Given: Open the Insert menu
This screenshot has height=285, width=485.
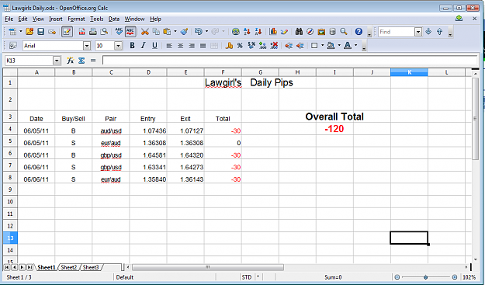Looking at the screenshot, I should tap(56, 19).
